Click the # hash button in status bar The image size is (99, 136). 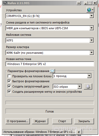(79, 132)
